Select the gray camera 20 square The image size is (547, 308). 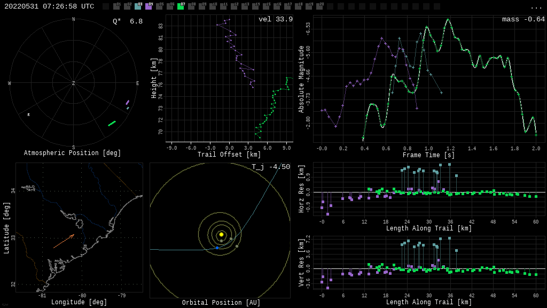point(319,6)
